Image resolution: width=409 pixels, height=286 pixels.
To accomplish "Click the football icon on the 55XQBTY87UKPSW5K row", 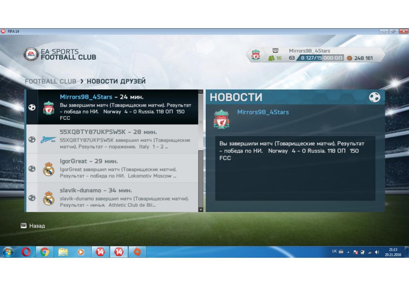I will [x=32, y=140].
